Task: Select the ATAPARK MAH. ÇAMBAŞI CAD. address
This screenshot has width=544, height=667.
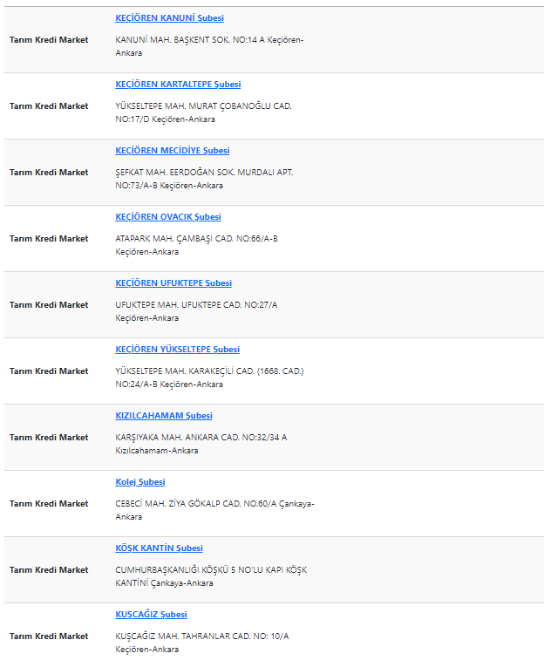Action: pos(196,246)
